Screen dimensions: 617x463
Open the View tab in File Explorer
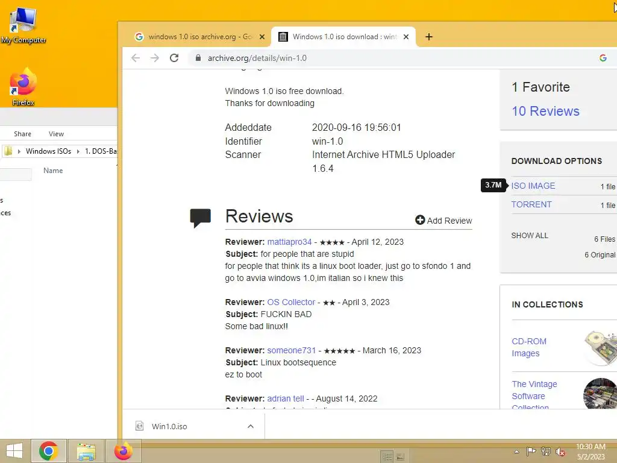[56, 134]
